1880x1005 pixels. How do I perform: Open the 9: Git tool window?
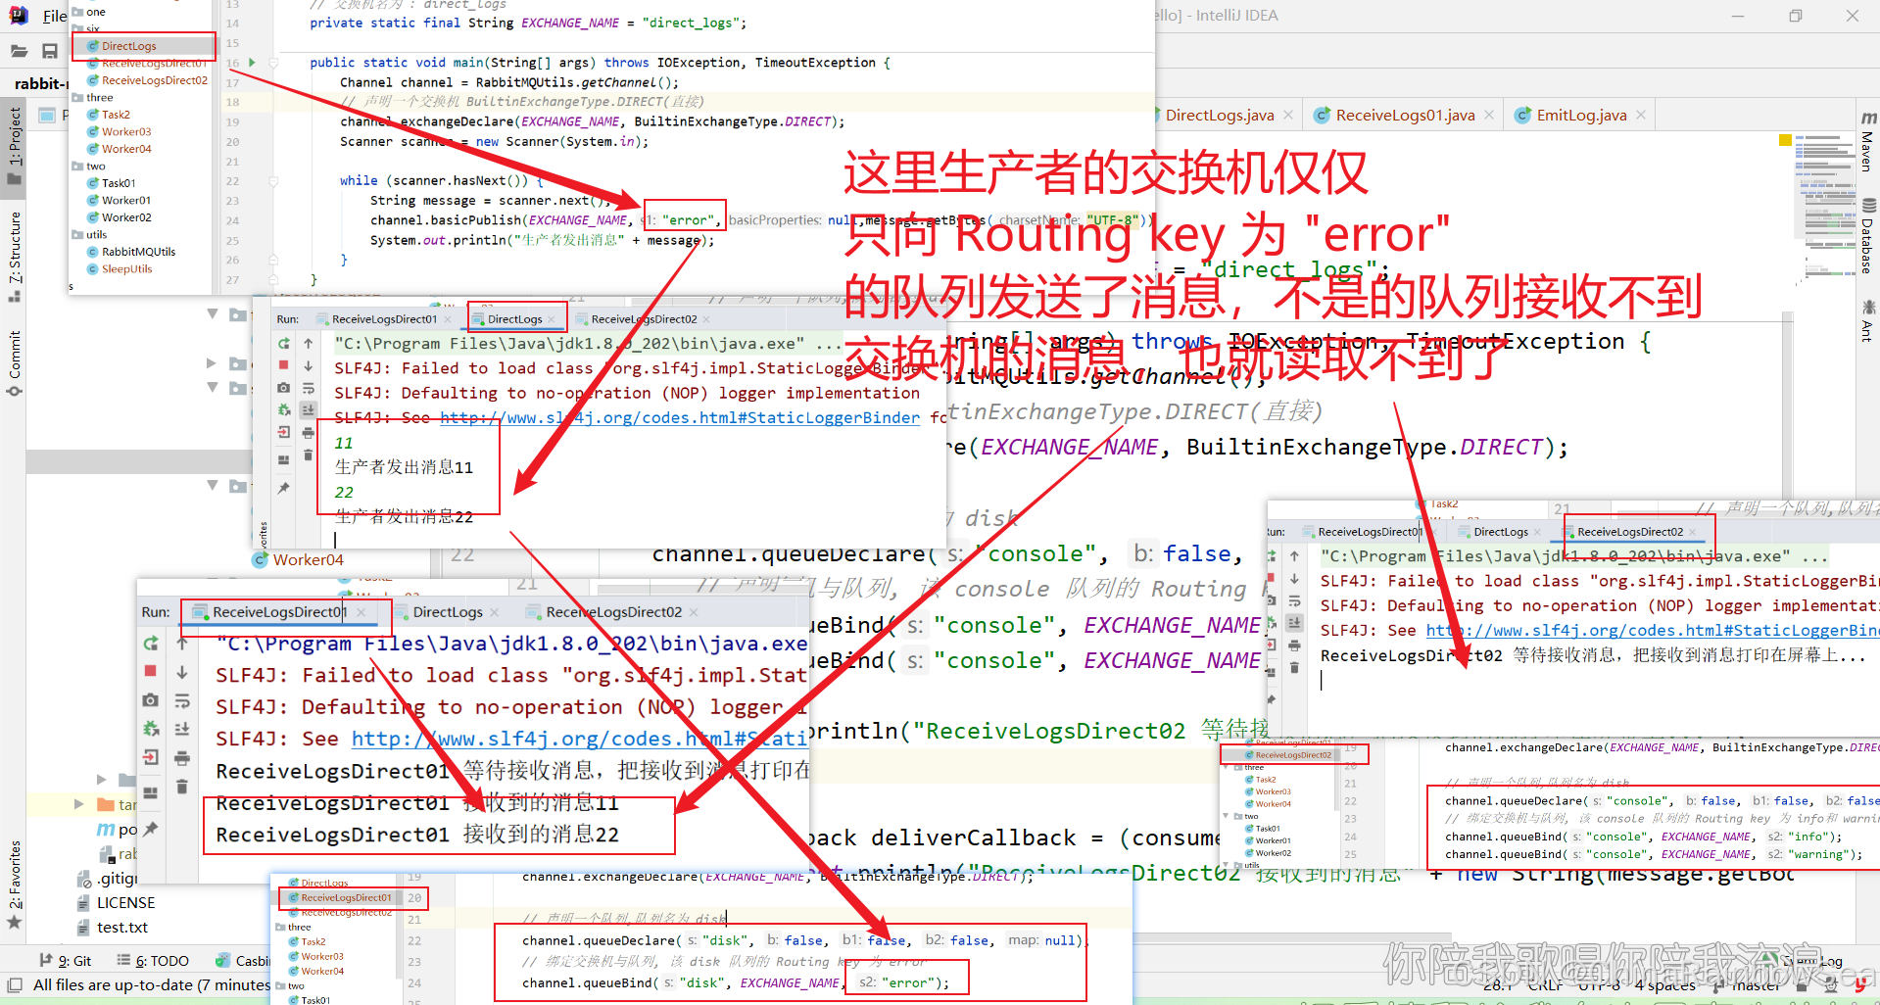tap(66, 961)
